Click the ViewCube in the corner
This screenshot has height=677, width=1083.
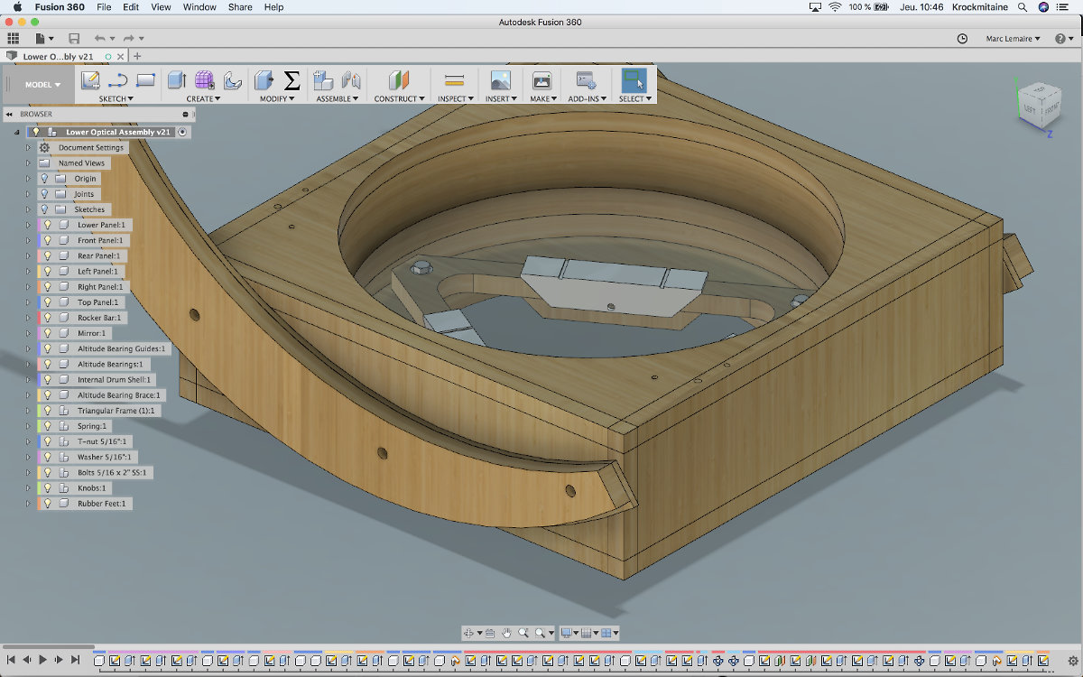1038,104
